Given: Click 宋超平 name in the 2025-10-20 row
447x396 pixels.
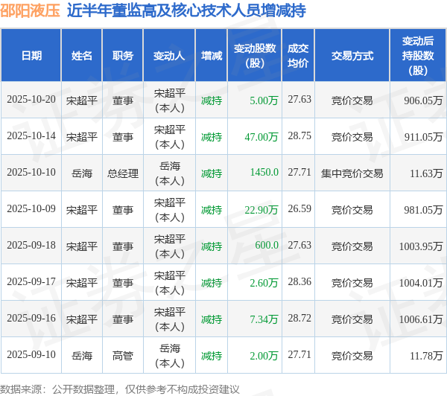Looking at the screenshot, I should 82,100.
